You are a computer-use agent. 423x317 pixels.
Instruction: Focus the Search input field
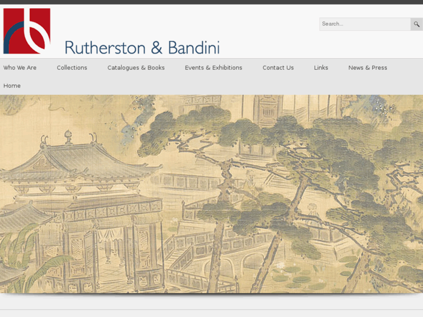coord(365,24)
